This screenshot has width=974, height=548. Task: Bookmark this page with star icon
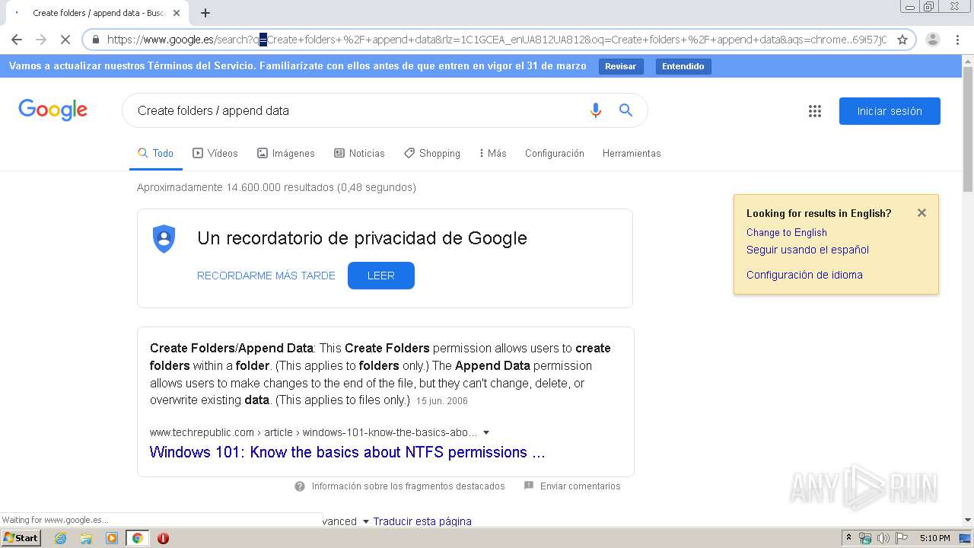(902, 40)
